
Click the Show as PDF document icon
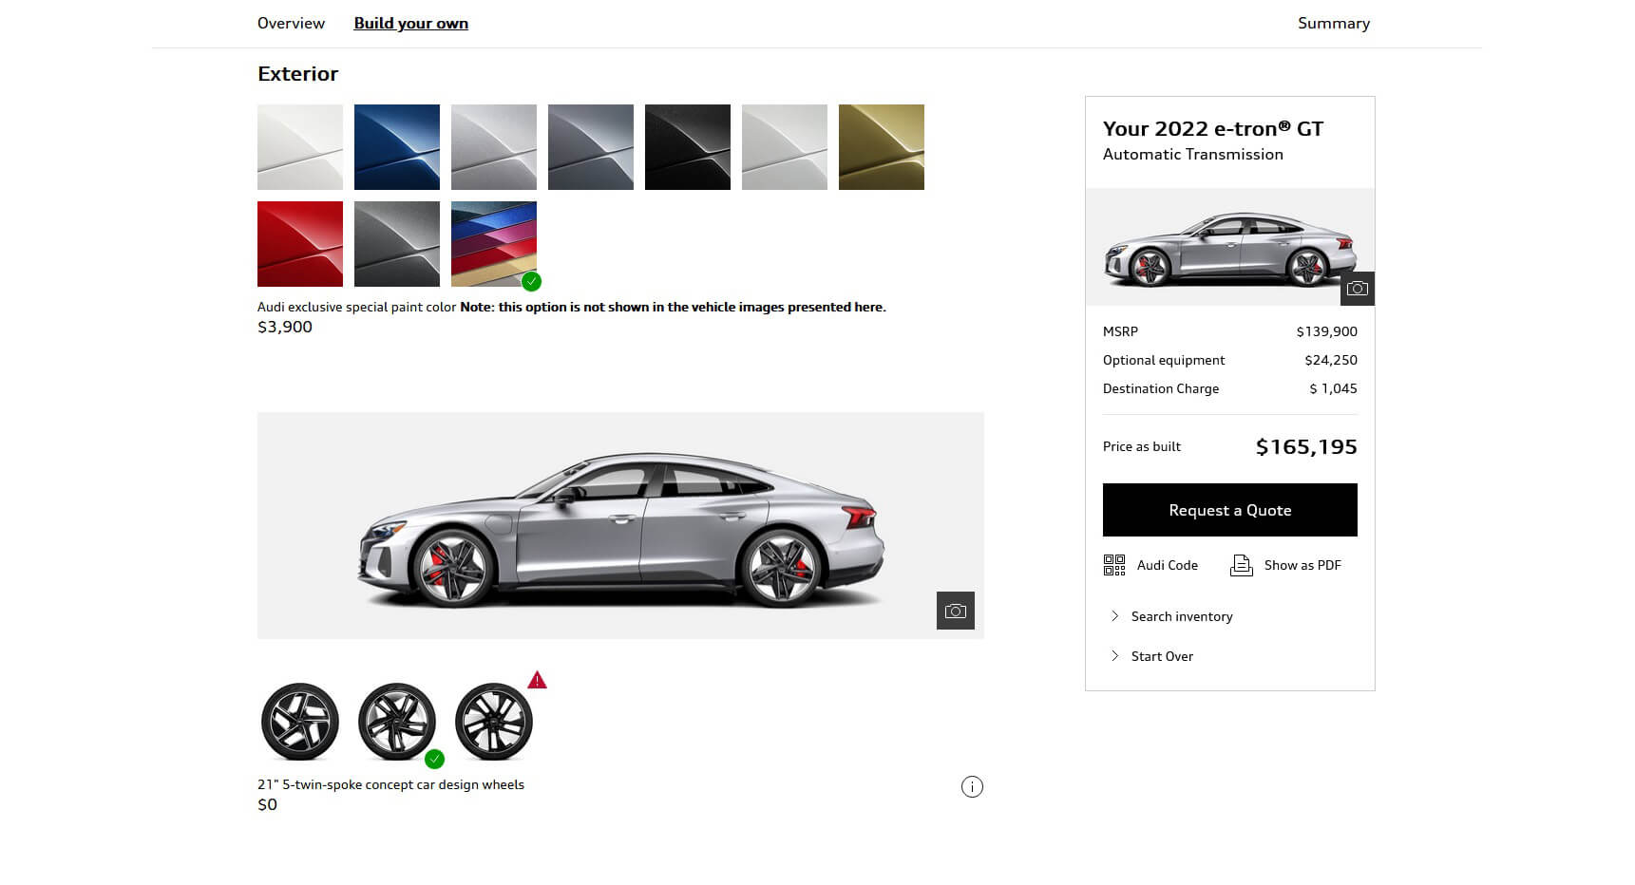[1241, 565]
